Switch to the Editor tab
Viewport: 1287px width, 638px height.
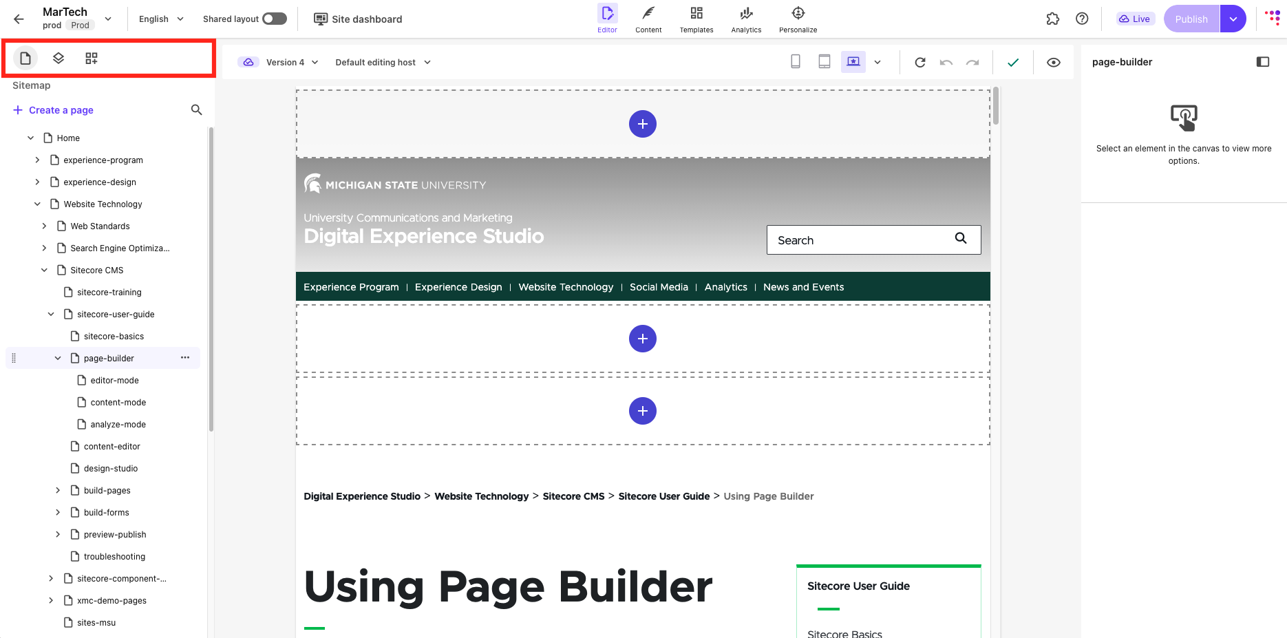[607, 19]
